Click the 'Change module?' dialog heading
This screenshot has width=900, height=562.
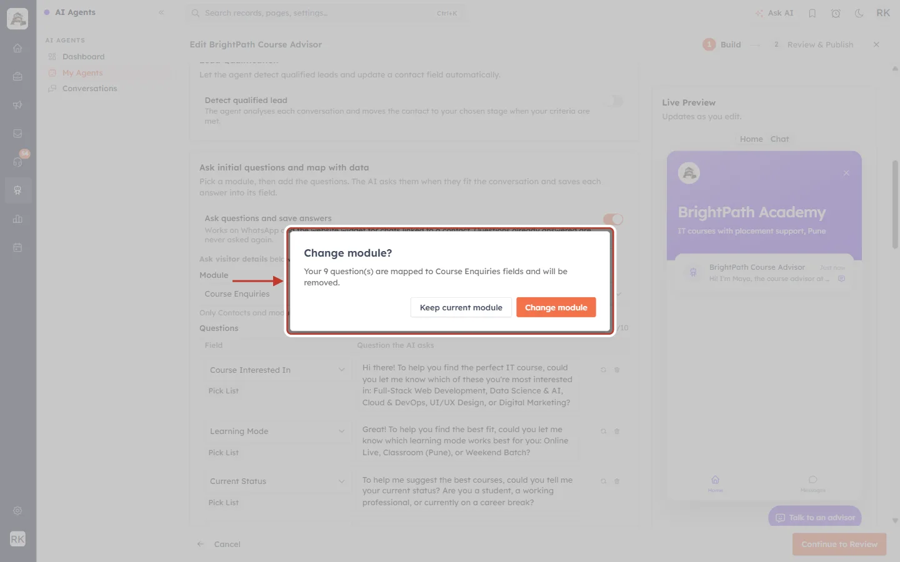click(x=347, y=253)
